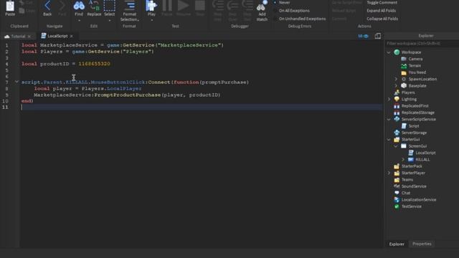This screenshot has height=258, width=459.
Task: Select the Chat service
Action: 405,193
